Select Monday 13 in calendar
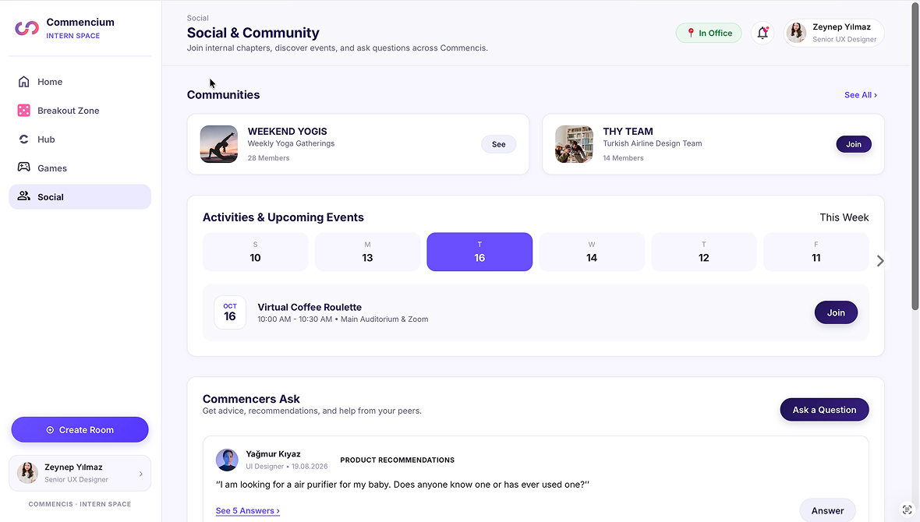This screenshot has height=522, width=920. point(367,252)
